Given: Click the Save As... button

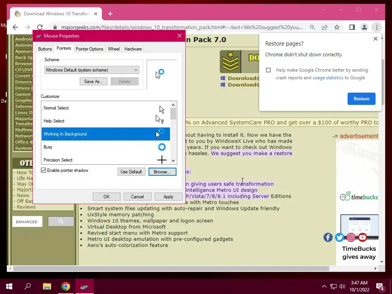Looking at the screenshot, I should [x=93, y=82].
